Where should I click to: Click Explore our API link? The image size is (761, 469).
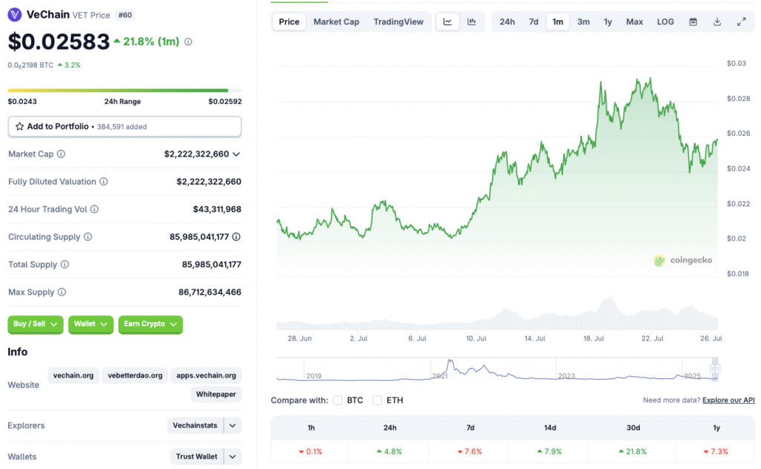pos(728,400)
